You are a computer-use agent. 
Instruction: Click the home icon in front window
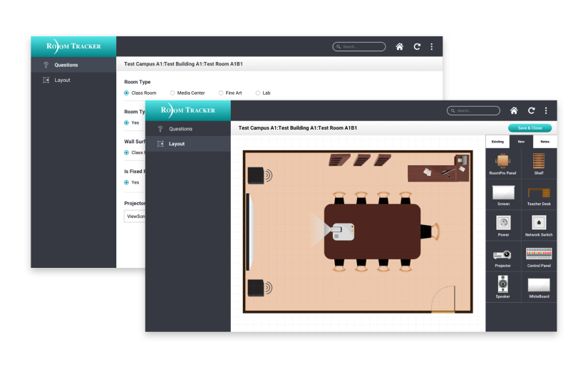coord(514,110)
